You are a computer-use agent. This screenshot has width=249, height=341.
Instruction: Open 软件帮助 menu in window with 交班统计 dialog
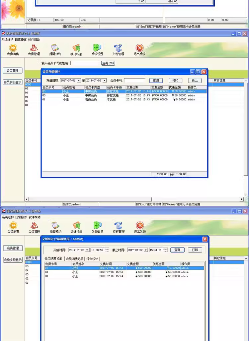tap(35, 217)
